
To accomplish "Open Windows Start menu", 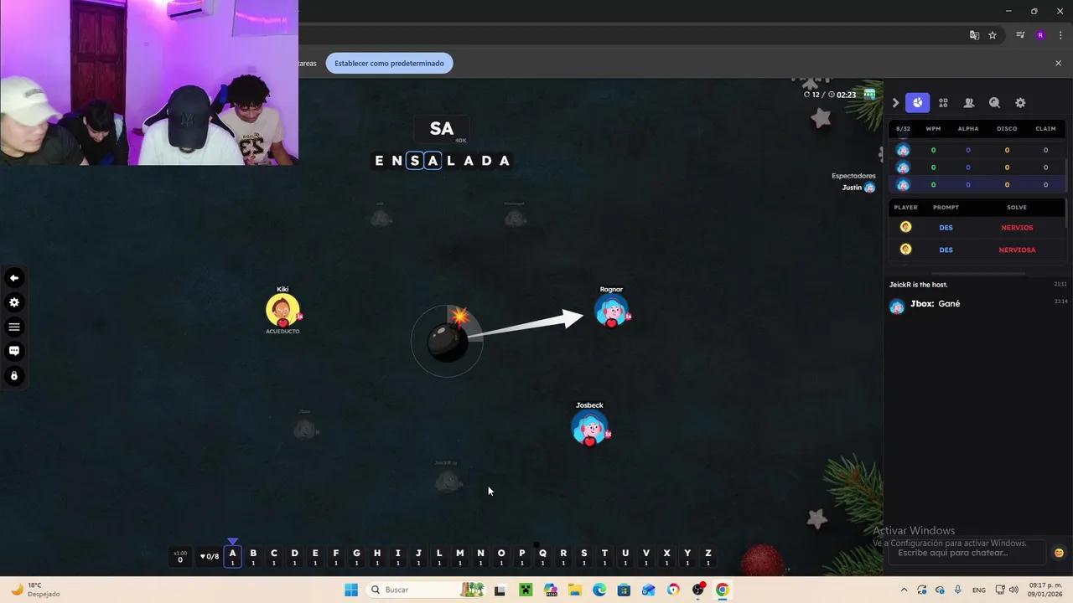I will coord(351,590).
